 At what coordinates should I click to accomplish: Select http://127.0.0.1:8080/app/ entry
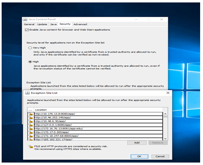(x=98, y=125)
